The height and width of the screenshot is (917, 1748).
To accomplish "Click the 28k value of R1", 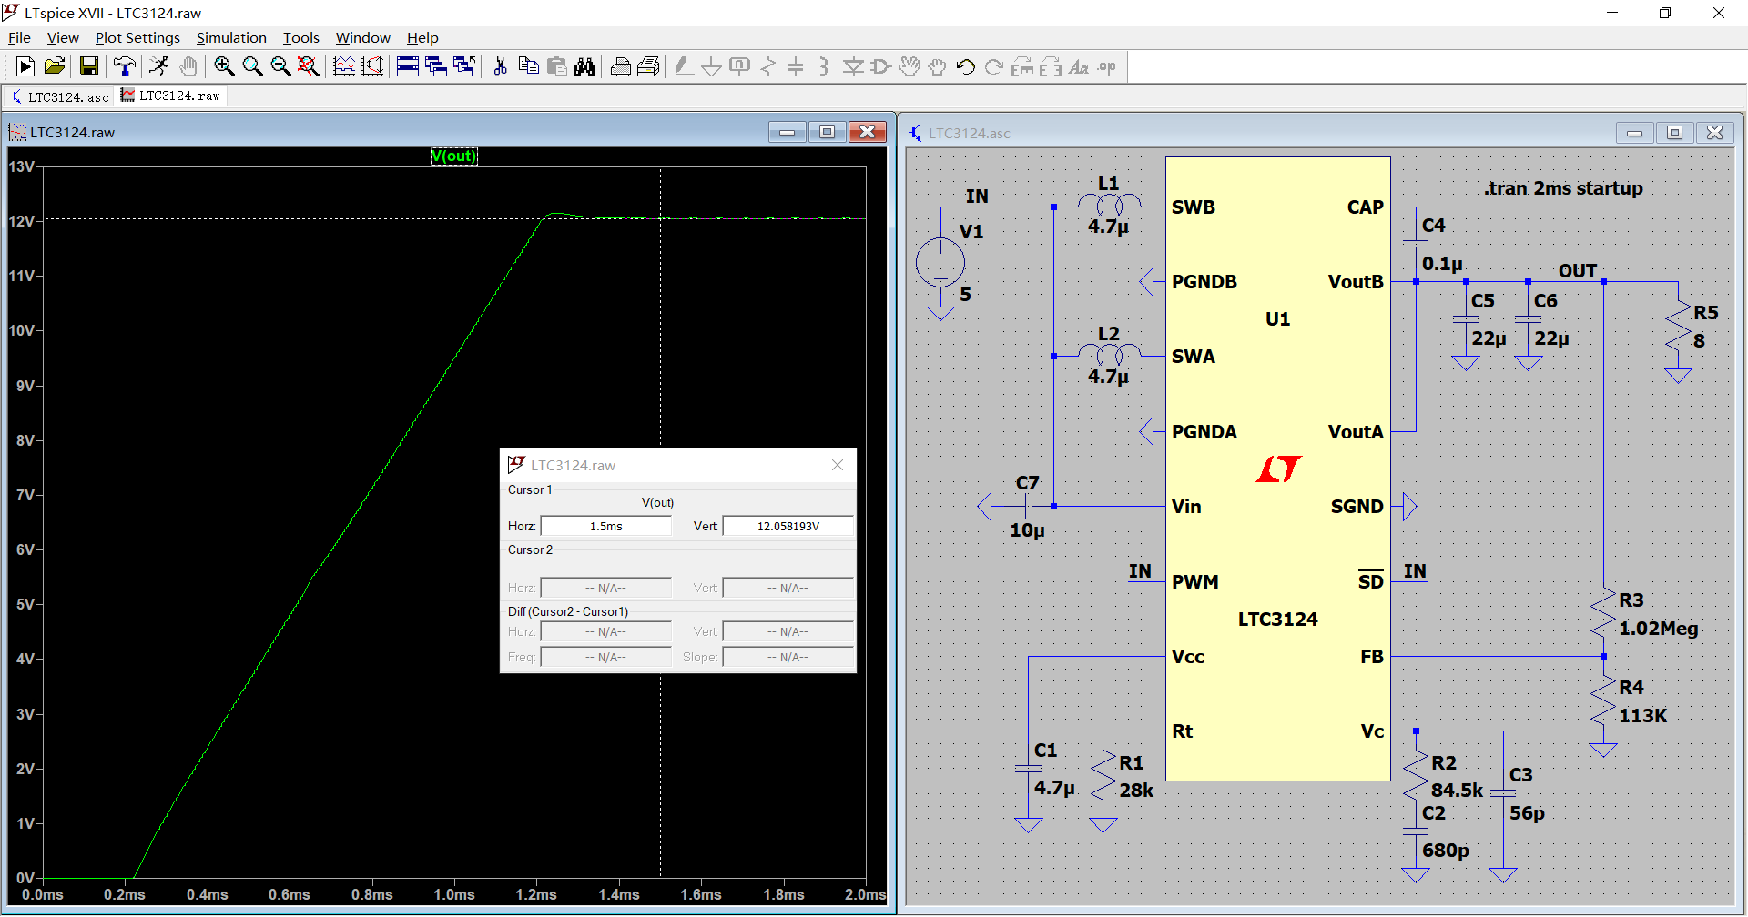I will tap(1136, 790).
